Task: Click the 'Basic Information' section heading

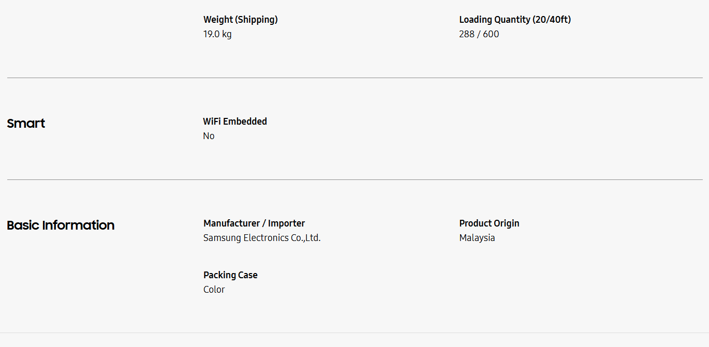Action: [61, 225]
